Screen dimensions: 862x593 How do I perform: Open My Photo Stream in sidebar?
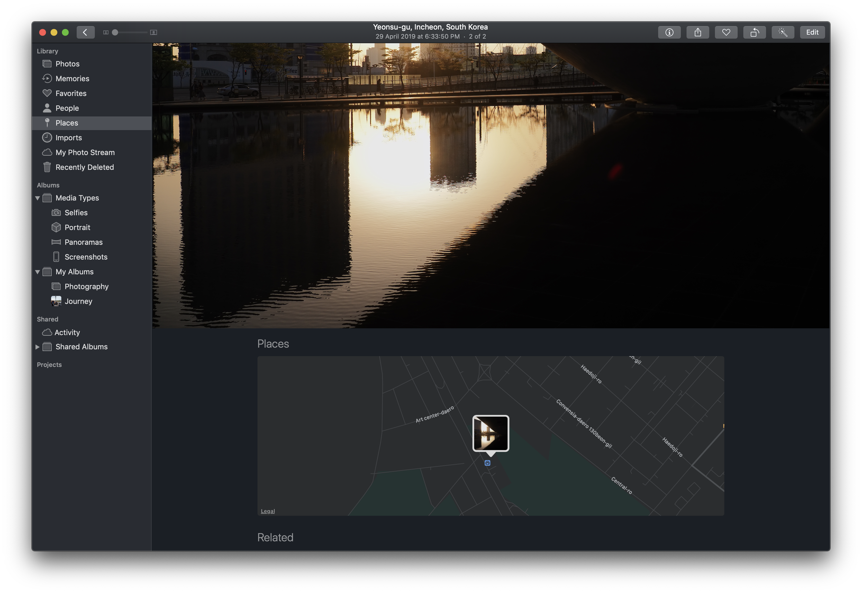click(85, 152)
